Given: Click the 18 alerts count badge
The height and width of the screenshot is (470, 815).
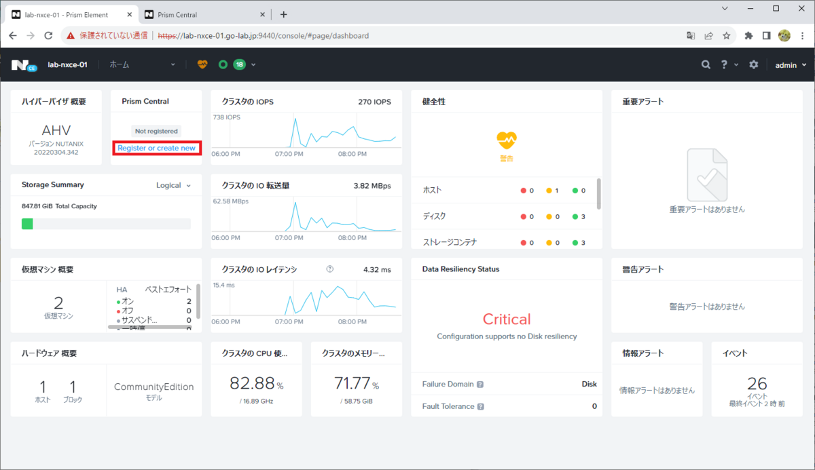Looking at the screenshot, I should [239, 64].
